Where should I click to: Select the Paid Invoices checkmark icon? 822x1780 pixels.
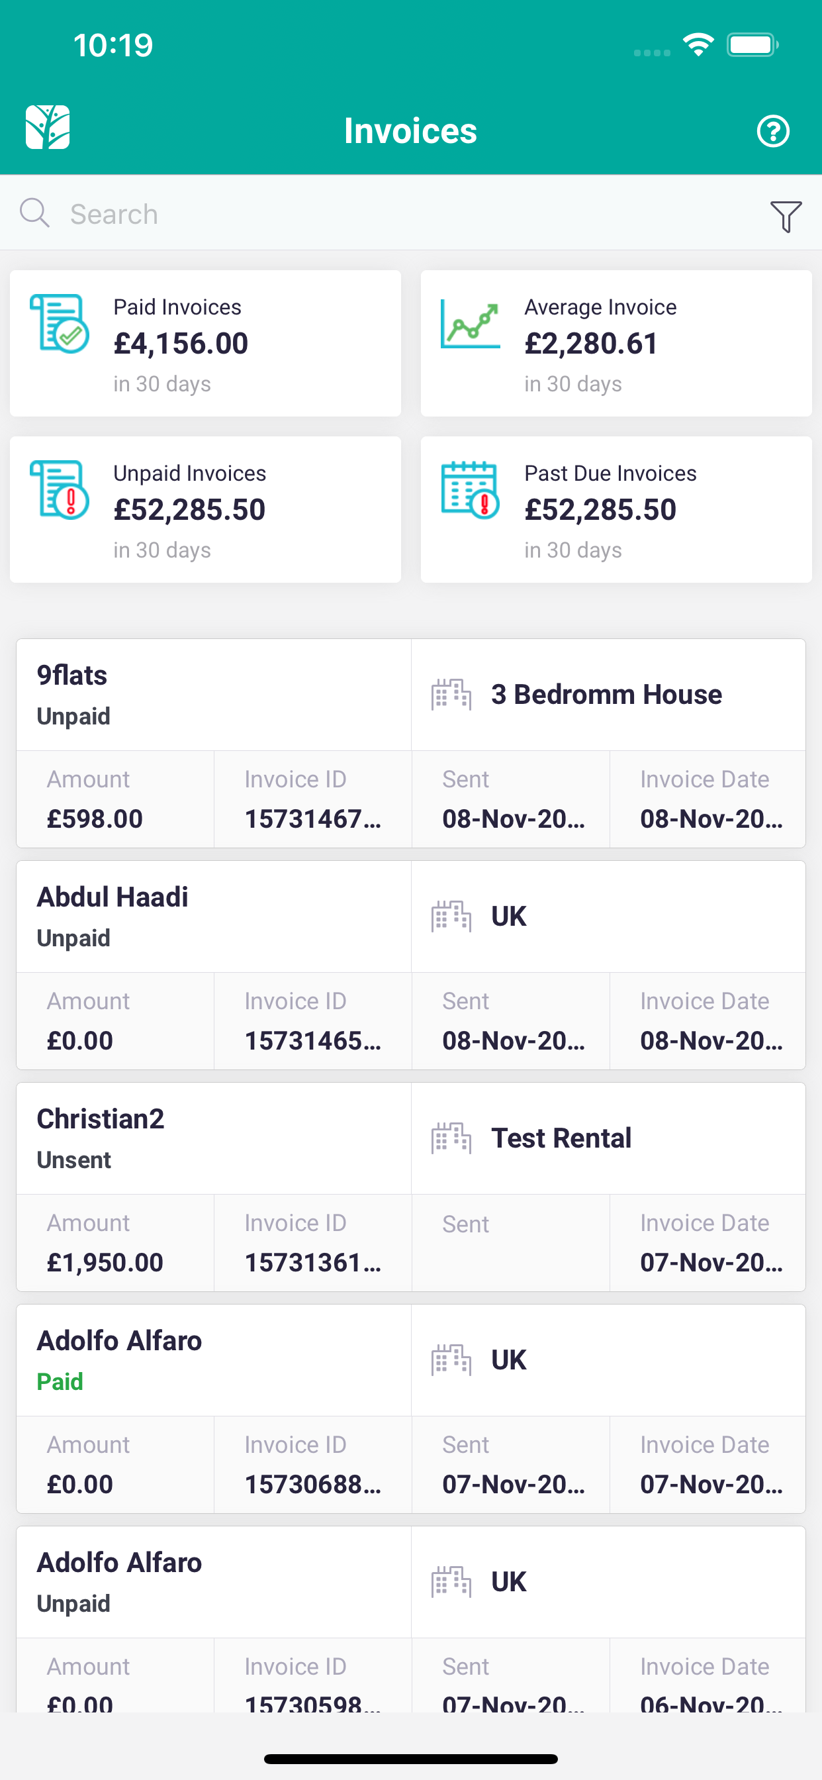point(59,323)
